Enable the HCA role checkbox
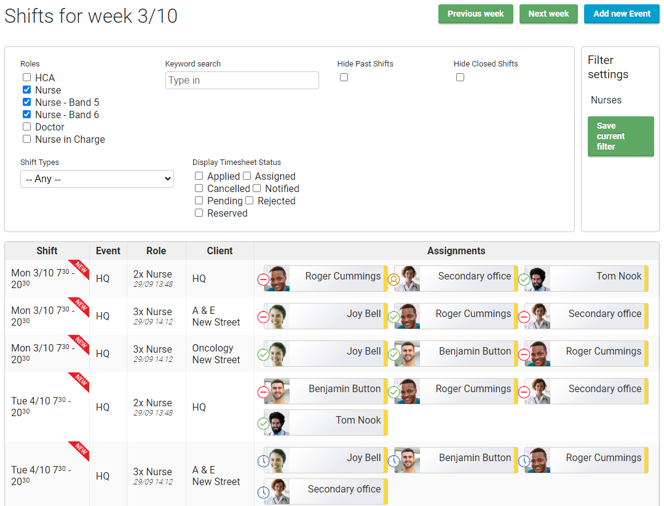Screen dimensions: 664x506 pyautogui.click(x=26, y=77)
